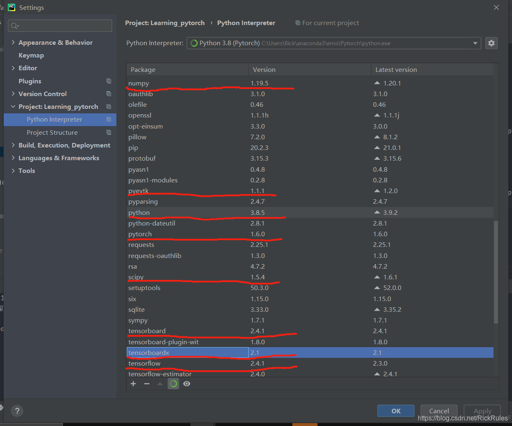Click PyCharm logo in title bar
The height and width of the screenshot is (426, 512).
click(x=12, y=7)
